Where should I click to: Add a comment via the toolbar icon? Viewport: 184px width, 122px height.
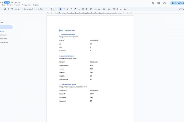(x=83, y=9)
